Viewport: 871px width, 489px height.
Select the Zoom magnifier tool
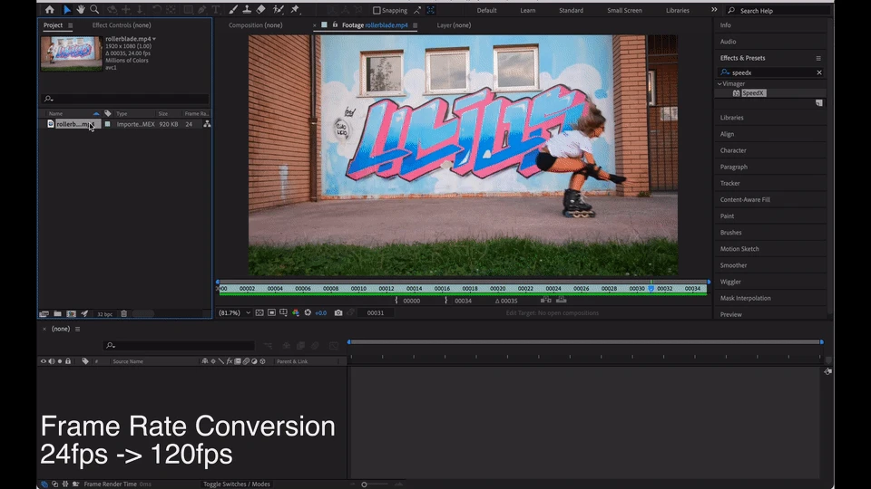coord(94,10)
